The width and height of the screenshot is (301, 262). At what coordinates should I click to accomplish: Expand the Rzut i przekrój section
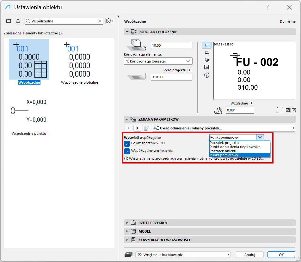tap(127, 223)
